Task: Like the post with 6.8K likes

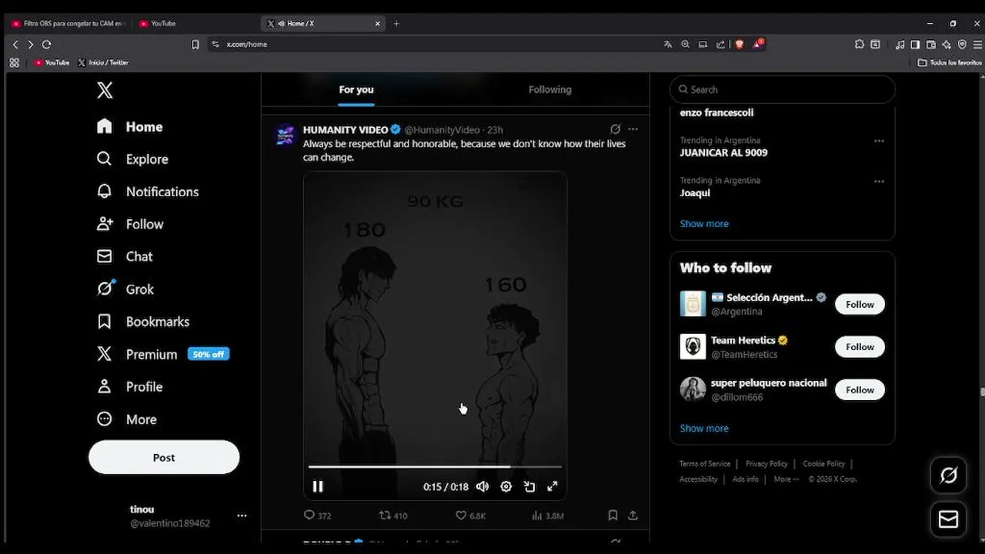Action: [x=470, y=516]
